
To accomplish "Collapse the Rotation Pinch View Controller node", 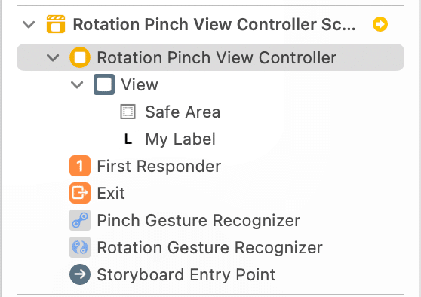I will point(53,57).
